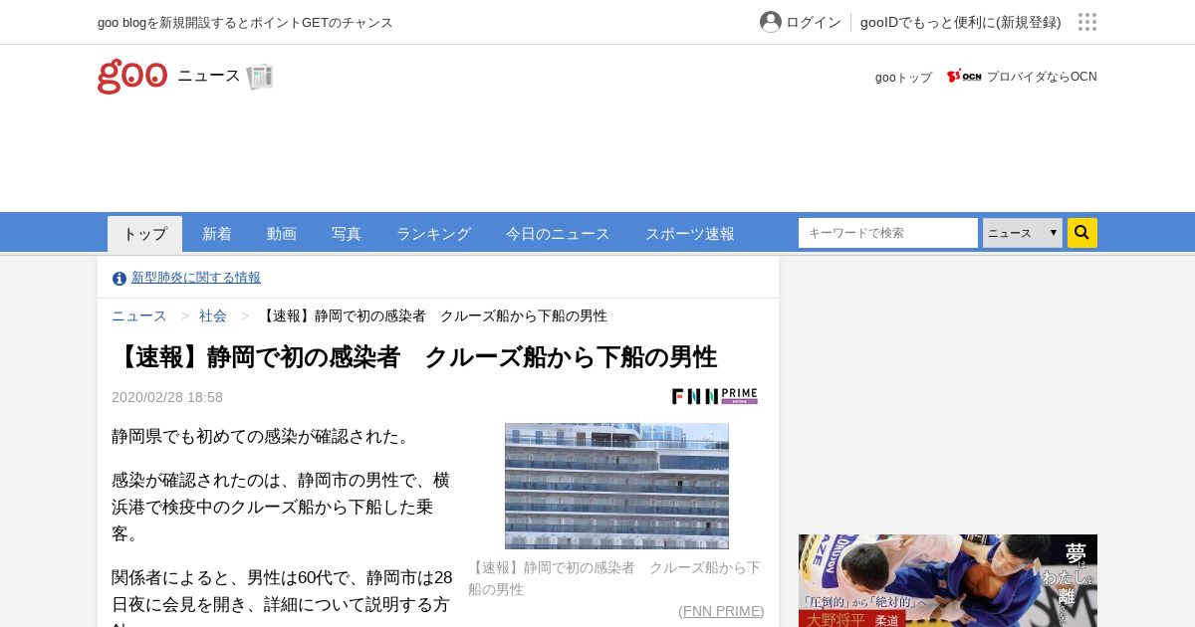
Task: Click the FNN PRIME logo
Action: (715, 396)
